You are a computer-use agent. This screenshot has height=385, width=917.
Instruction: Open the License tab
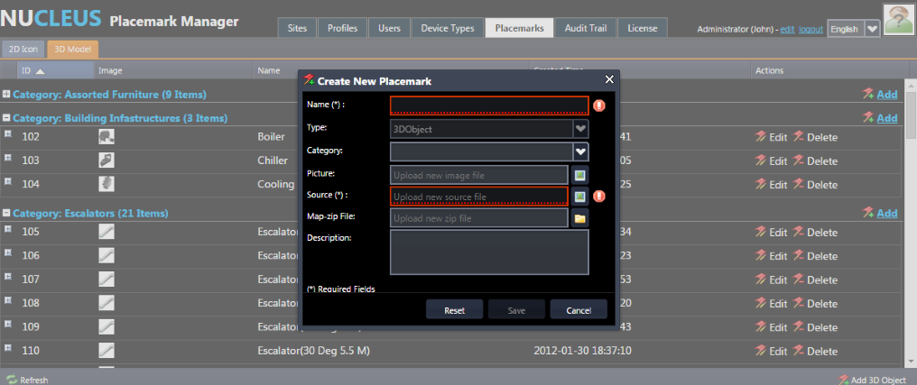point(642,28)
